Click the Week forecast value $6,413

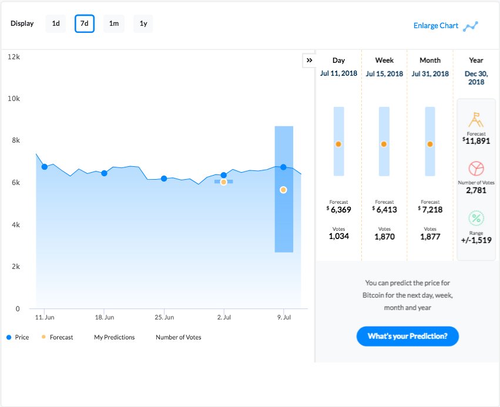point(384,210)
